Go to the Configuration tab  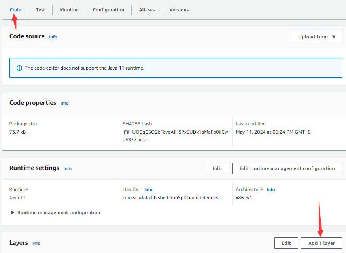click(108, 10)
